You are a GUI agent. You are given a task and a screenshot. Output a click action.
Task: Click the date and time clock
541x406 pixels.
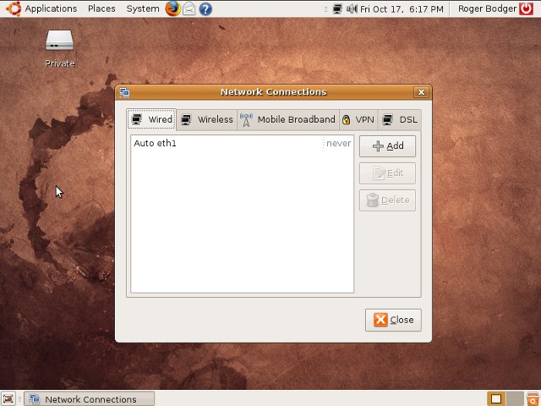(402, 9)
